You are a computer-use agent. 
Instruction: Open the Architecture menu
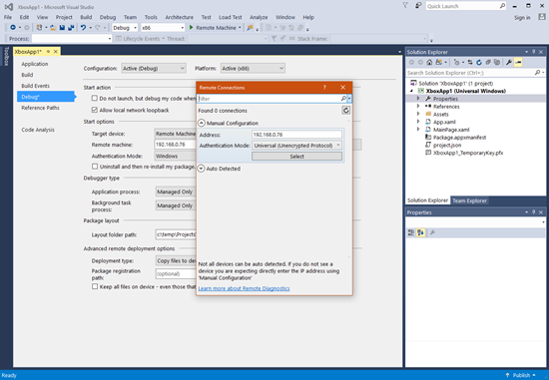coord(180,17)
